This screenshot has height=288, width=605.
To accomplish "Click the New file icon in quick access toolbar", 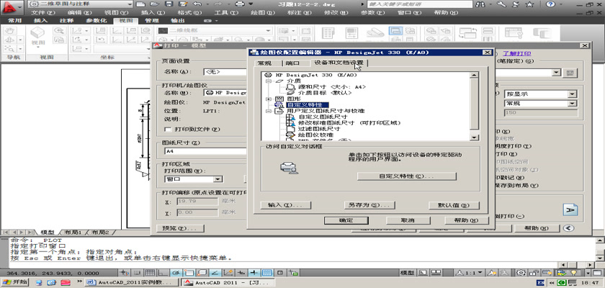I will coord(141,4).
